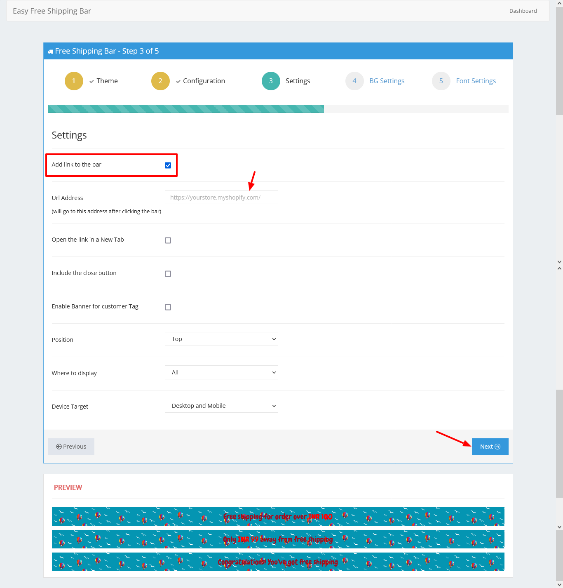The height and width of the screenshot is (588, 563).
Task: Check Include the close button option
Action: [168, 274]
